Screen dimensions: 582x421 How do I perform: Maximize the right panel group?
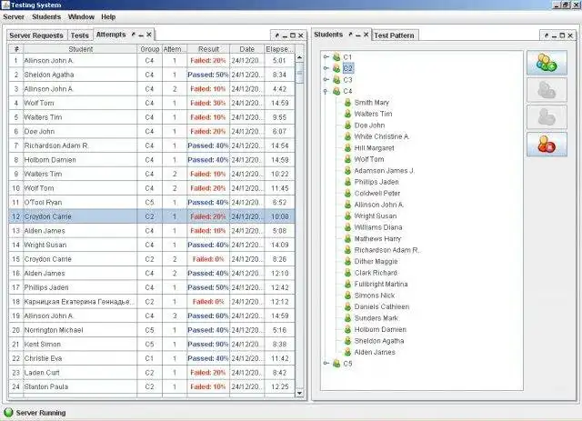point(562,35)
